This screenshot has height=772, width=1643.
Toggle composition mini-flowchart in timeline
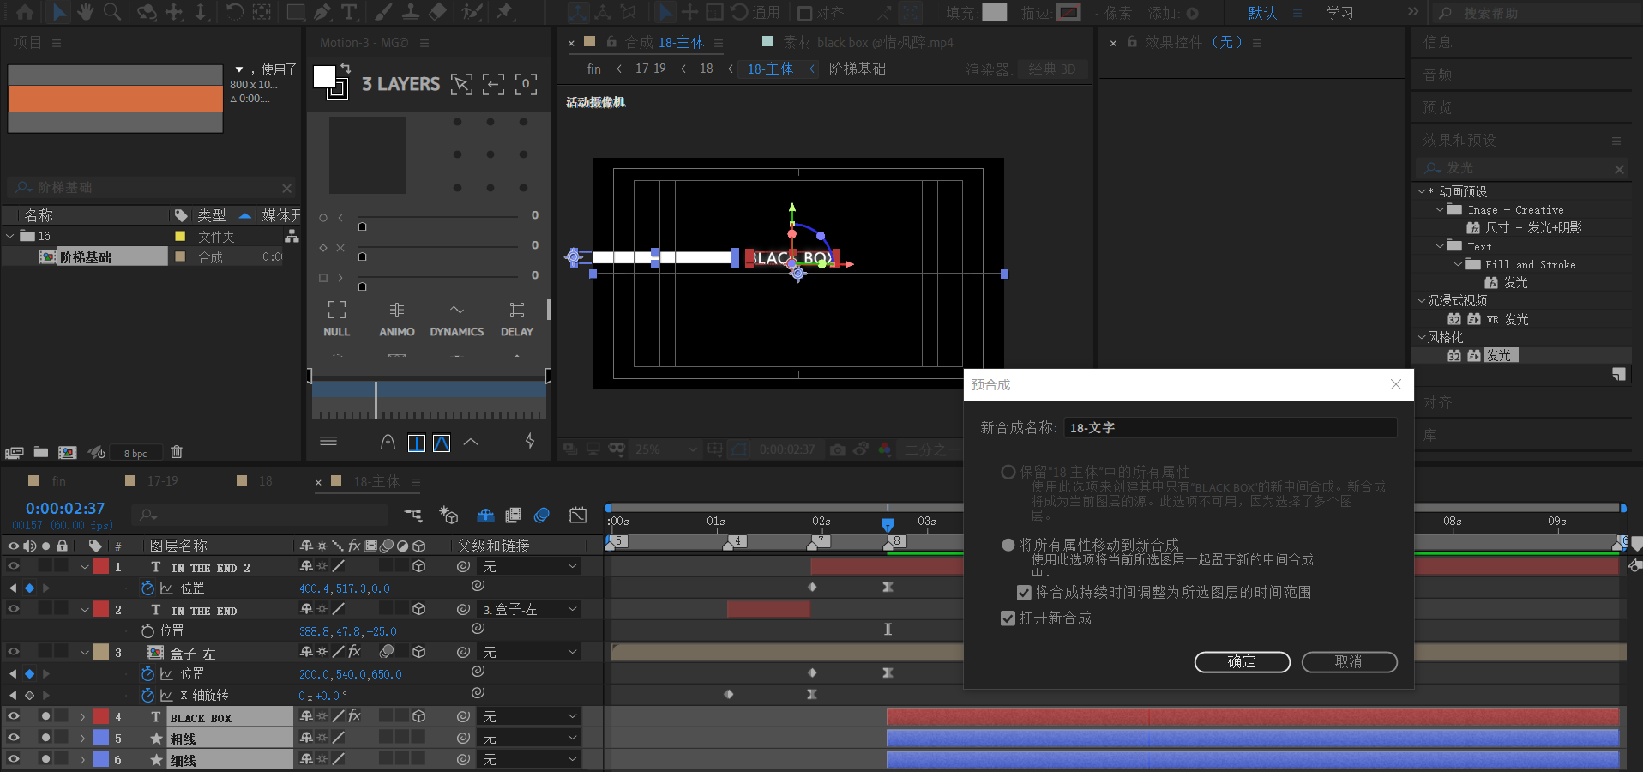point(413,515)
